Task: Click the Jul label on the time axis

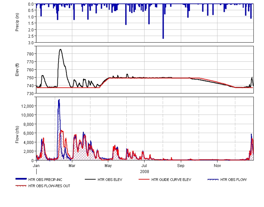Action: point(144,166)
